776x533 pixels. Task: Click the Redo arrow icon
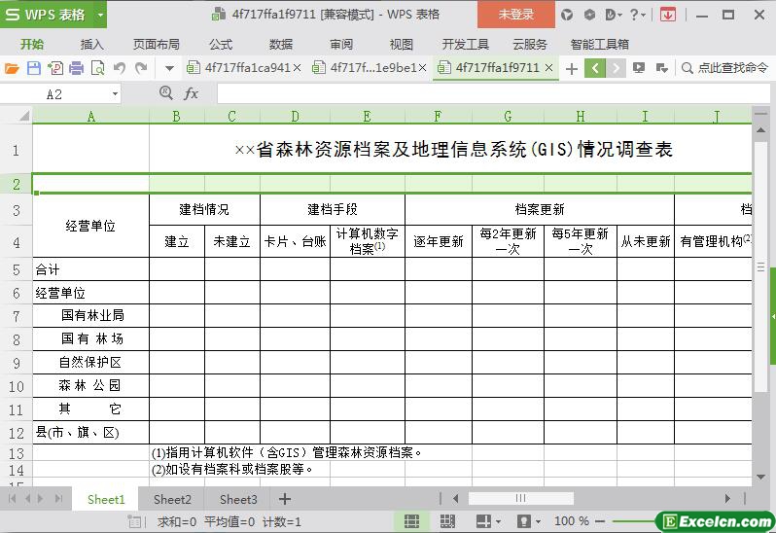point(141,68)
